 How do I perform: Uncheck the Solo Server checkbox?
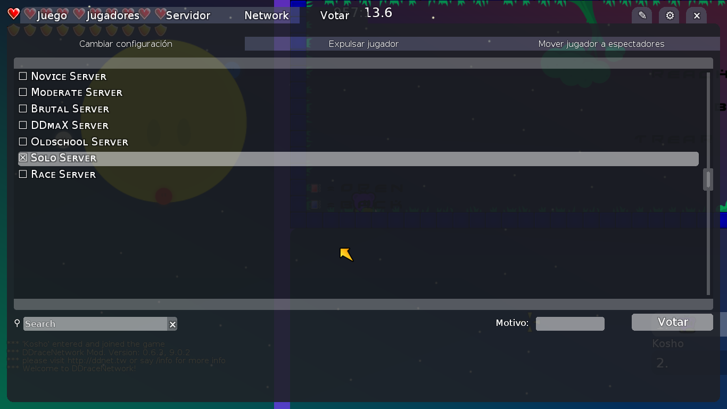pyautogui.click(x=22, y=158)
